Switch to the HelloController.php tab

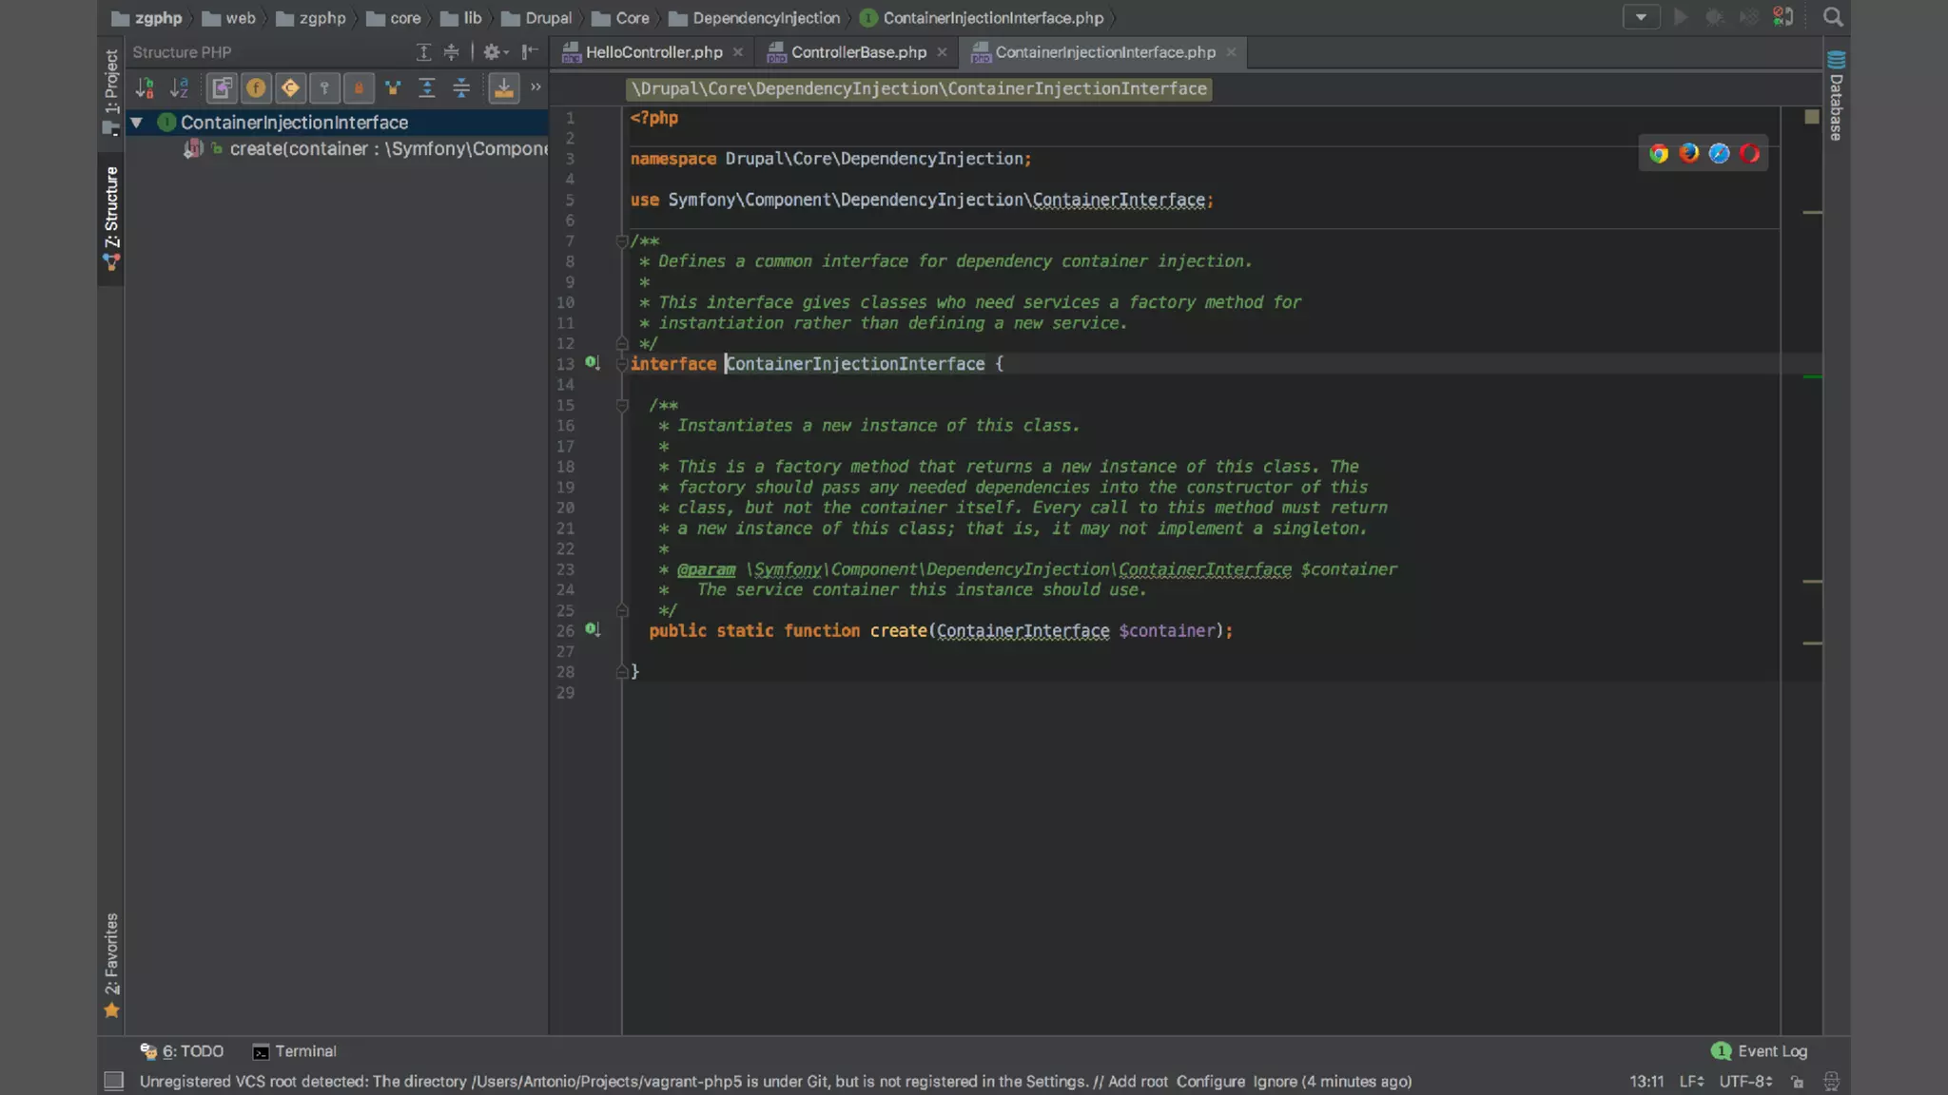click(x=653, y=52)
